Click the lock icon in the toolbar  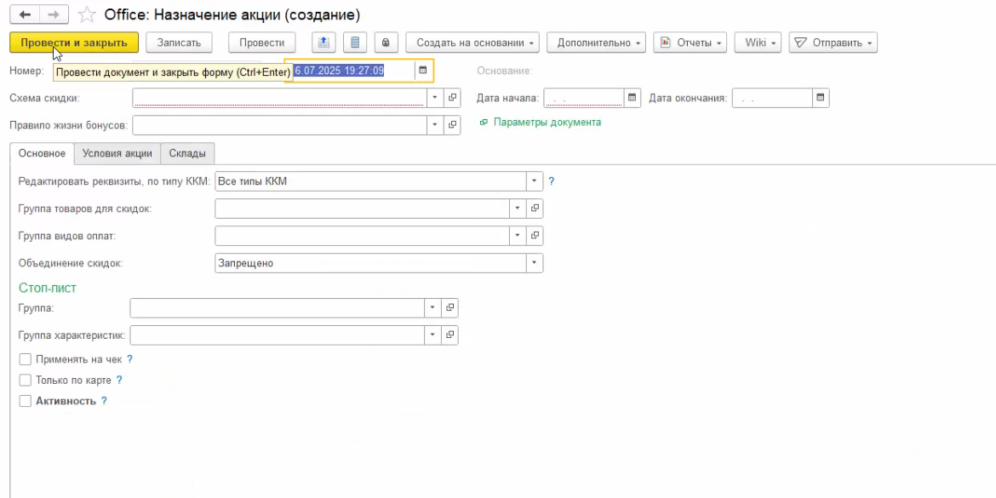[x=385, y=43]
